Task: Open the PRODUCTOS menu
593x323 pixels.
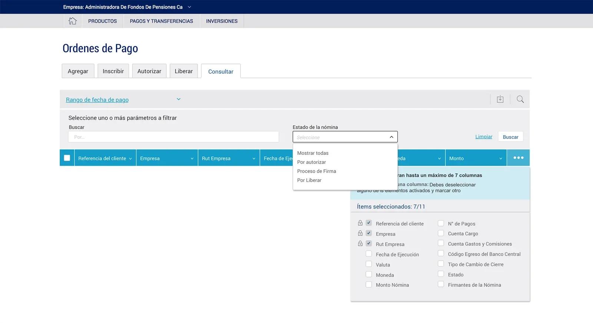Action: pos(102,21)
